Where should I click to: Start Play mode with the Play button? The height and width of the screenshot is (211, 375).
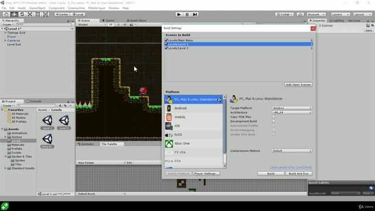click(x=179, y=14)
